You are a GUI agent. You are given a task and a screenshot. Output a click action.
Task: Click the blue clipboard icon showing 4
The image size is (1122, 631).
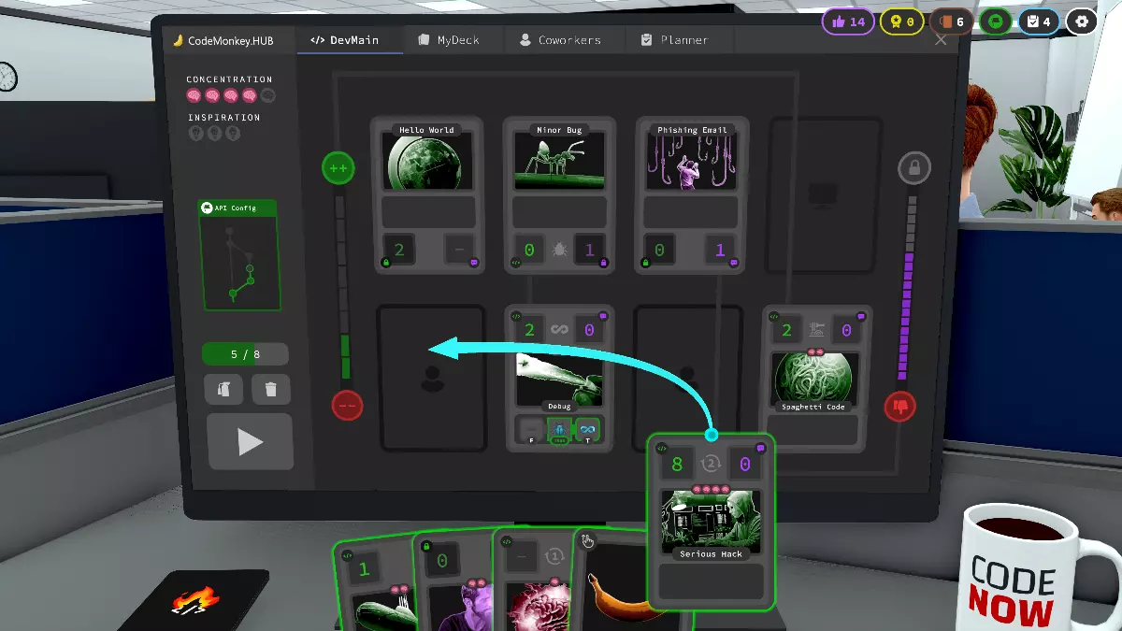(1038, 21)
